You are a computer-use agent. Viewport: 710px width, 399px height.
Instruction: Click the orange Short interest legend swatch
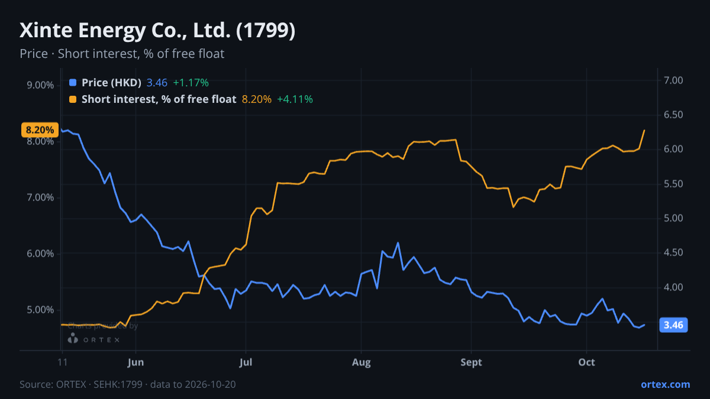(73, 99)
